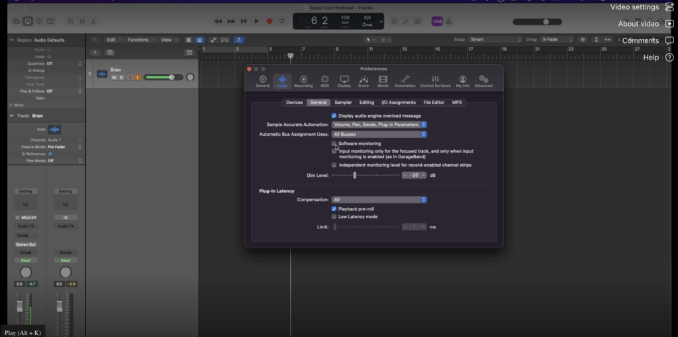Open the MIDI preferences pane
Image resolution: width=678 pixels, height=337 pixels.
[x=324, y=81]
